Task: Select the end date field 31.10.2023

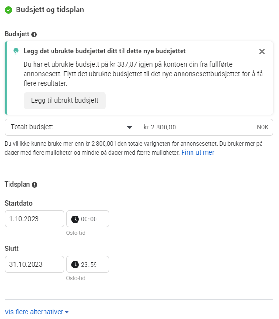Action: click(x=35, y=264)
